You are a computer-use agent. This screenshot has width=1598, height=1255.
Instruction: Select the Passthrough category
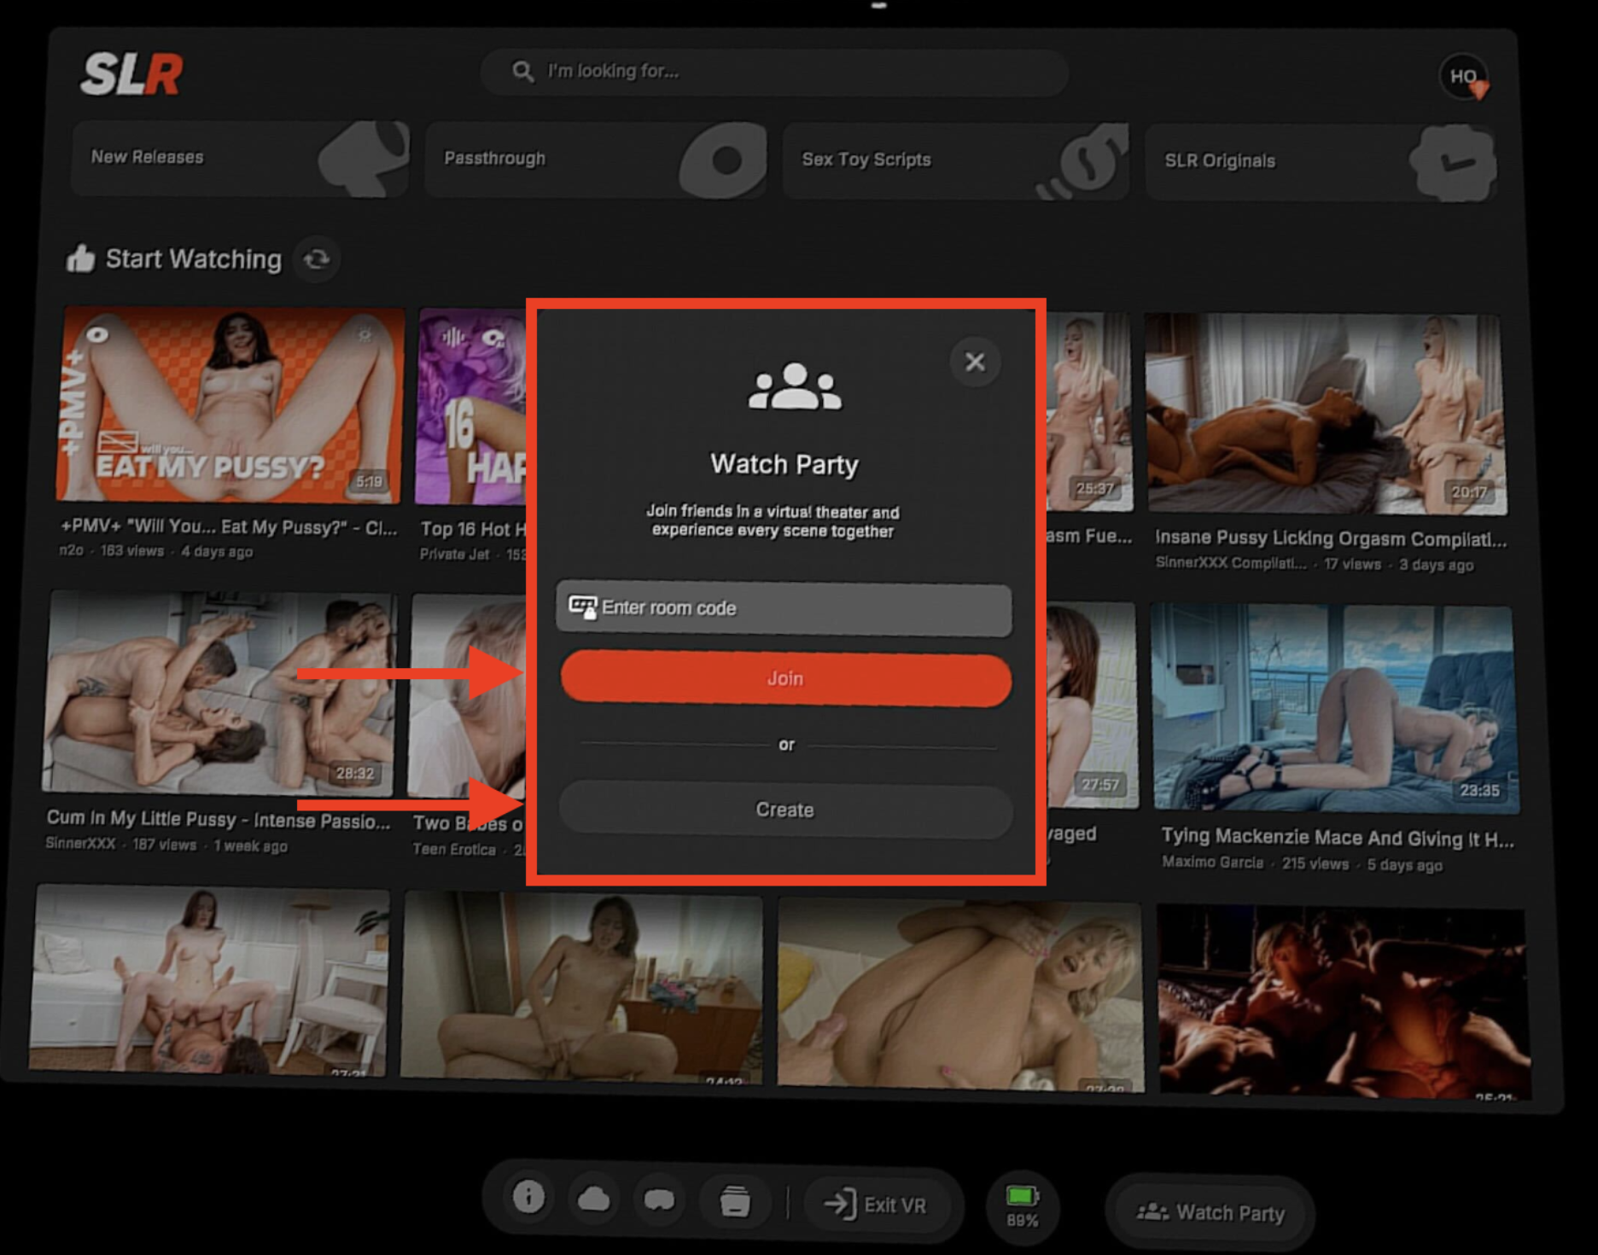point(595,160)
